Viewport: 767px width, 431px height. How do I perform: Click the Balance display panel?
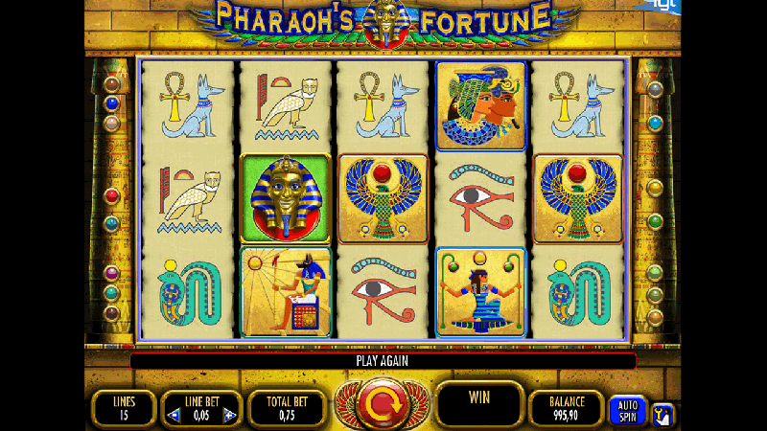point(566,409)
